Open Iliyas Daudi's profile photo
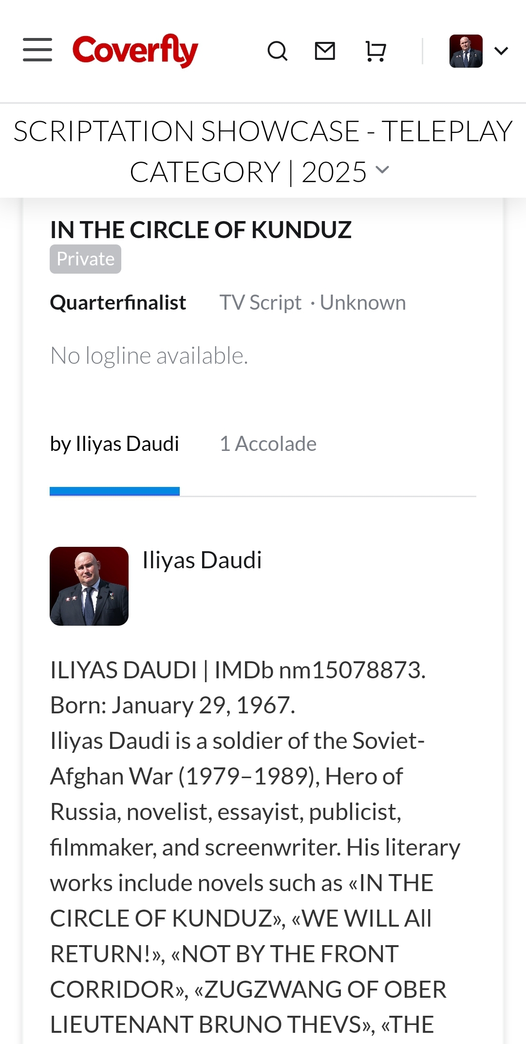The image size is (526, 1044). [89, 586]
